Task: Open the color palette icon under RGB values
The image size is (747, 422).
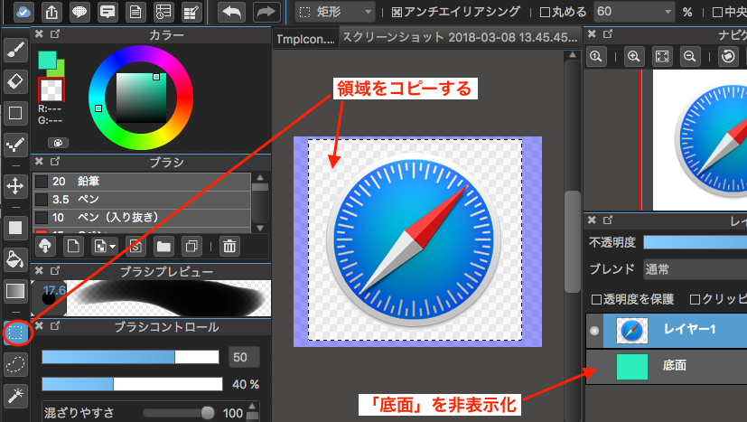Action: 58,143
